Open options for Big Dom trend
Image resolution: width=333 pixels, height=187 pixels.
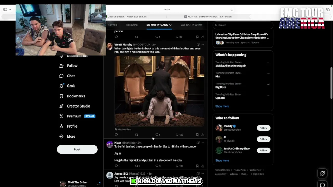pyautogui.click(x=268, y=84)
